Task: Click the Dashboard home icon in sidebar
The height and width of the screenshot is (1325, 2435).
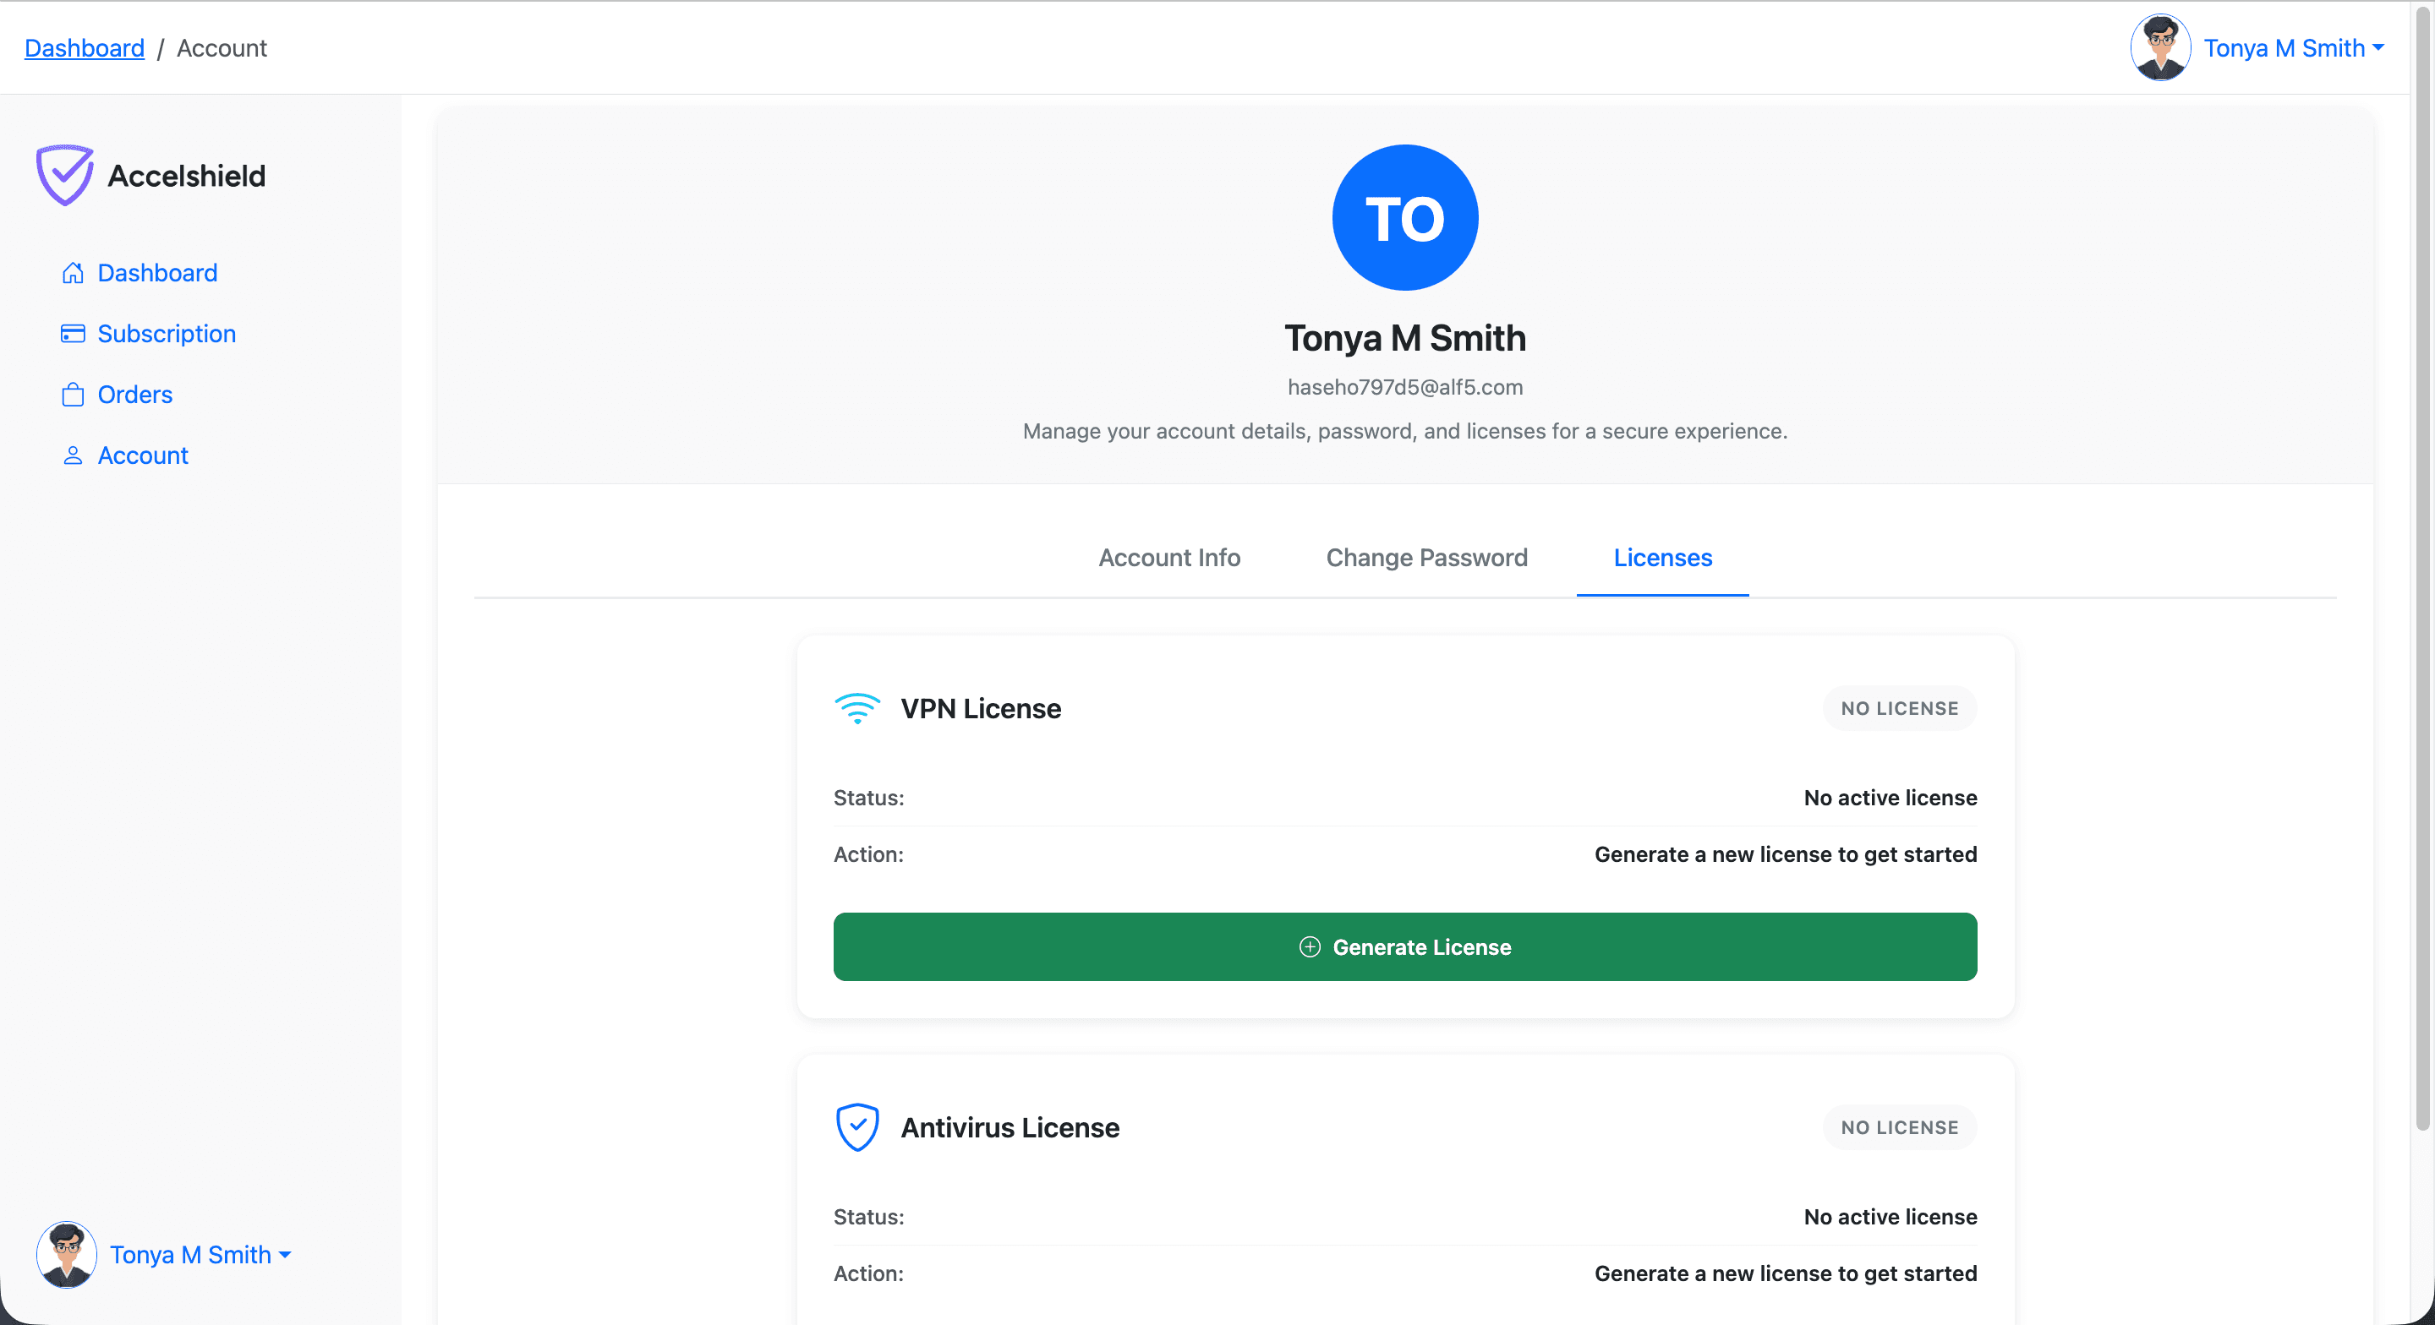Action: [73, 273]
